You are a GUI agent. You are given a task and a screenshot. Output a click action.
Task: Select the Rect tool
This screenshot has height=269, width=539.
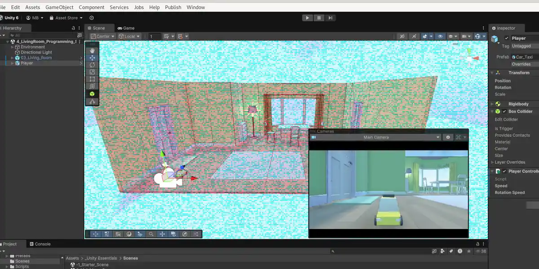coord(92,79)
